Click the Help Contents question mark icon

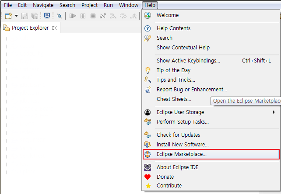pos(148,28)
